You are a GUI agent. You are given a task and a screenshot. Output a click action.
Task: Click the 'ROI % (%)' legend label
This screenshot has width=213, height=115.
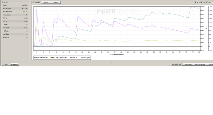coord(75,58)
